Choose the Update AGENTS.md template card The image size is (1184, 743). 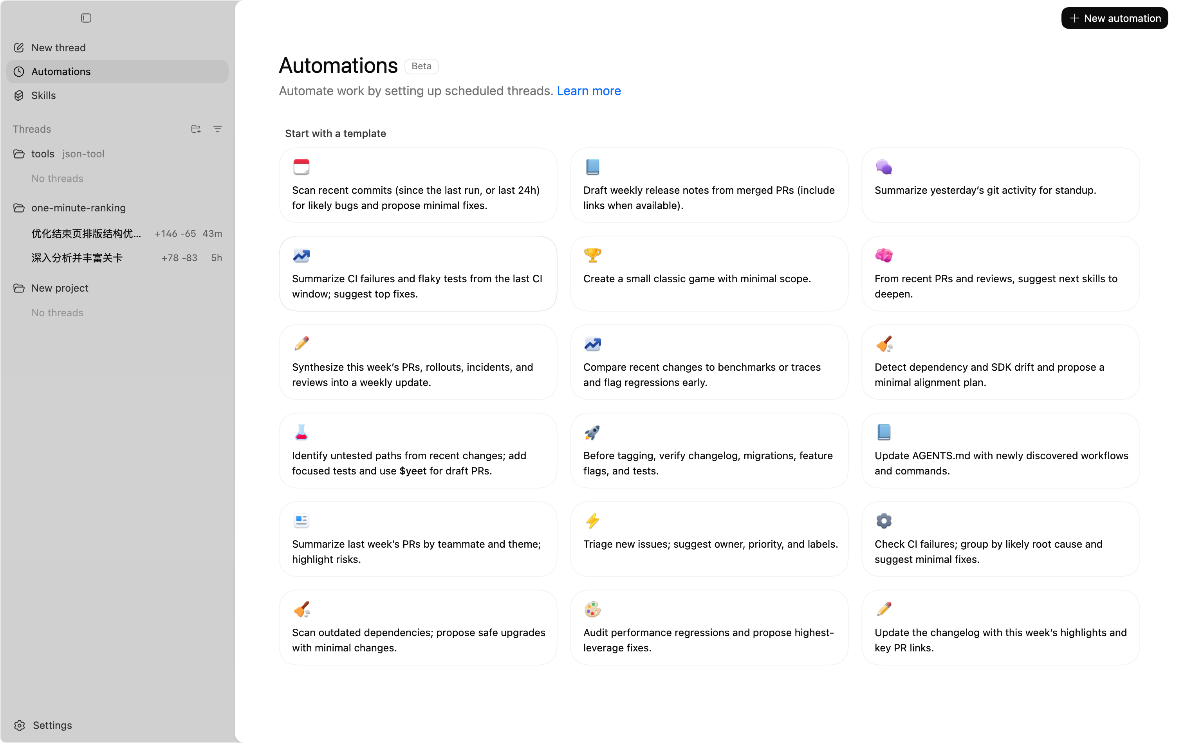click(1000, 451)
